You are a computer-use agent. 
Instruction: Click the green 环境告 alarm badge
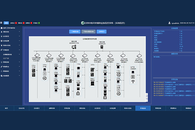39,23
